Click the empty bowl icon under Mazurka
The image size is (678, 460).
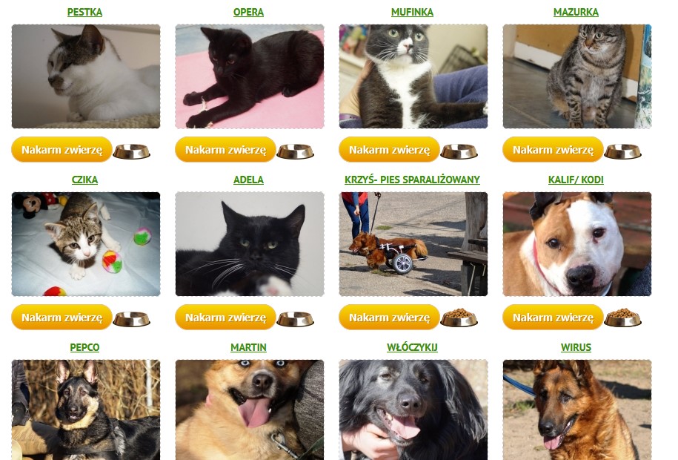(x=622, y=151)
